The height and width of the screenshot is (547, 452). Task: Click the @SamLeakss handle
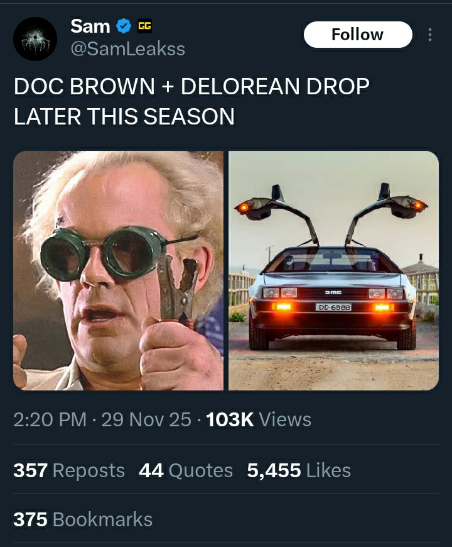[128, 48]
